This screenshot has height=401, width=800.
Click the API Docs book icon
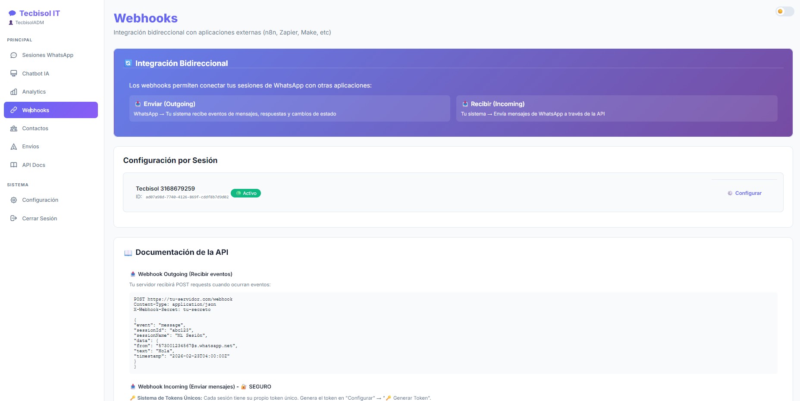pyautogui.click(x=14, y=165)
